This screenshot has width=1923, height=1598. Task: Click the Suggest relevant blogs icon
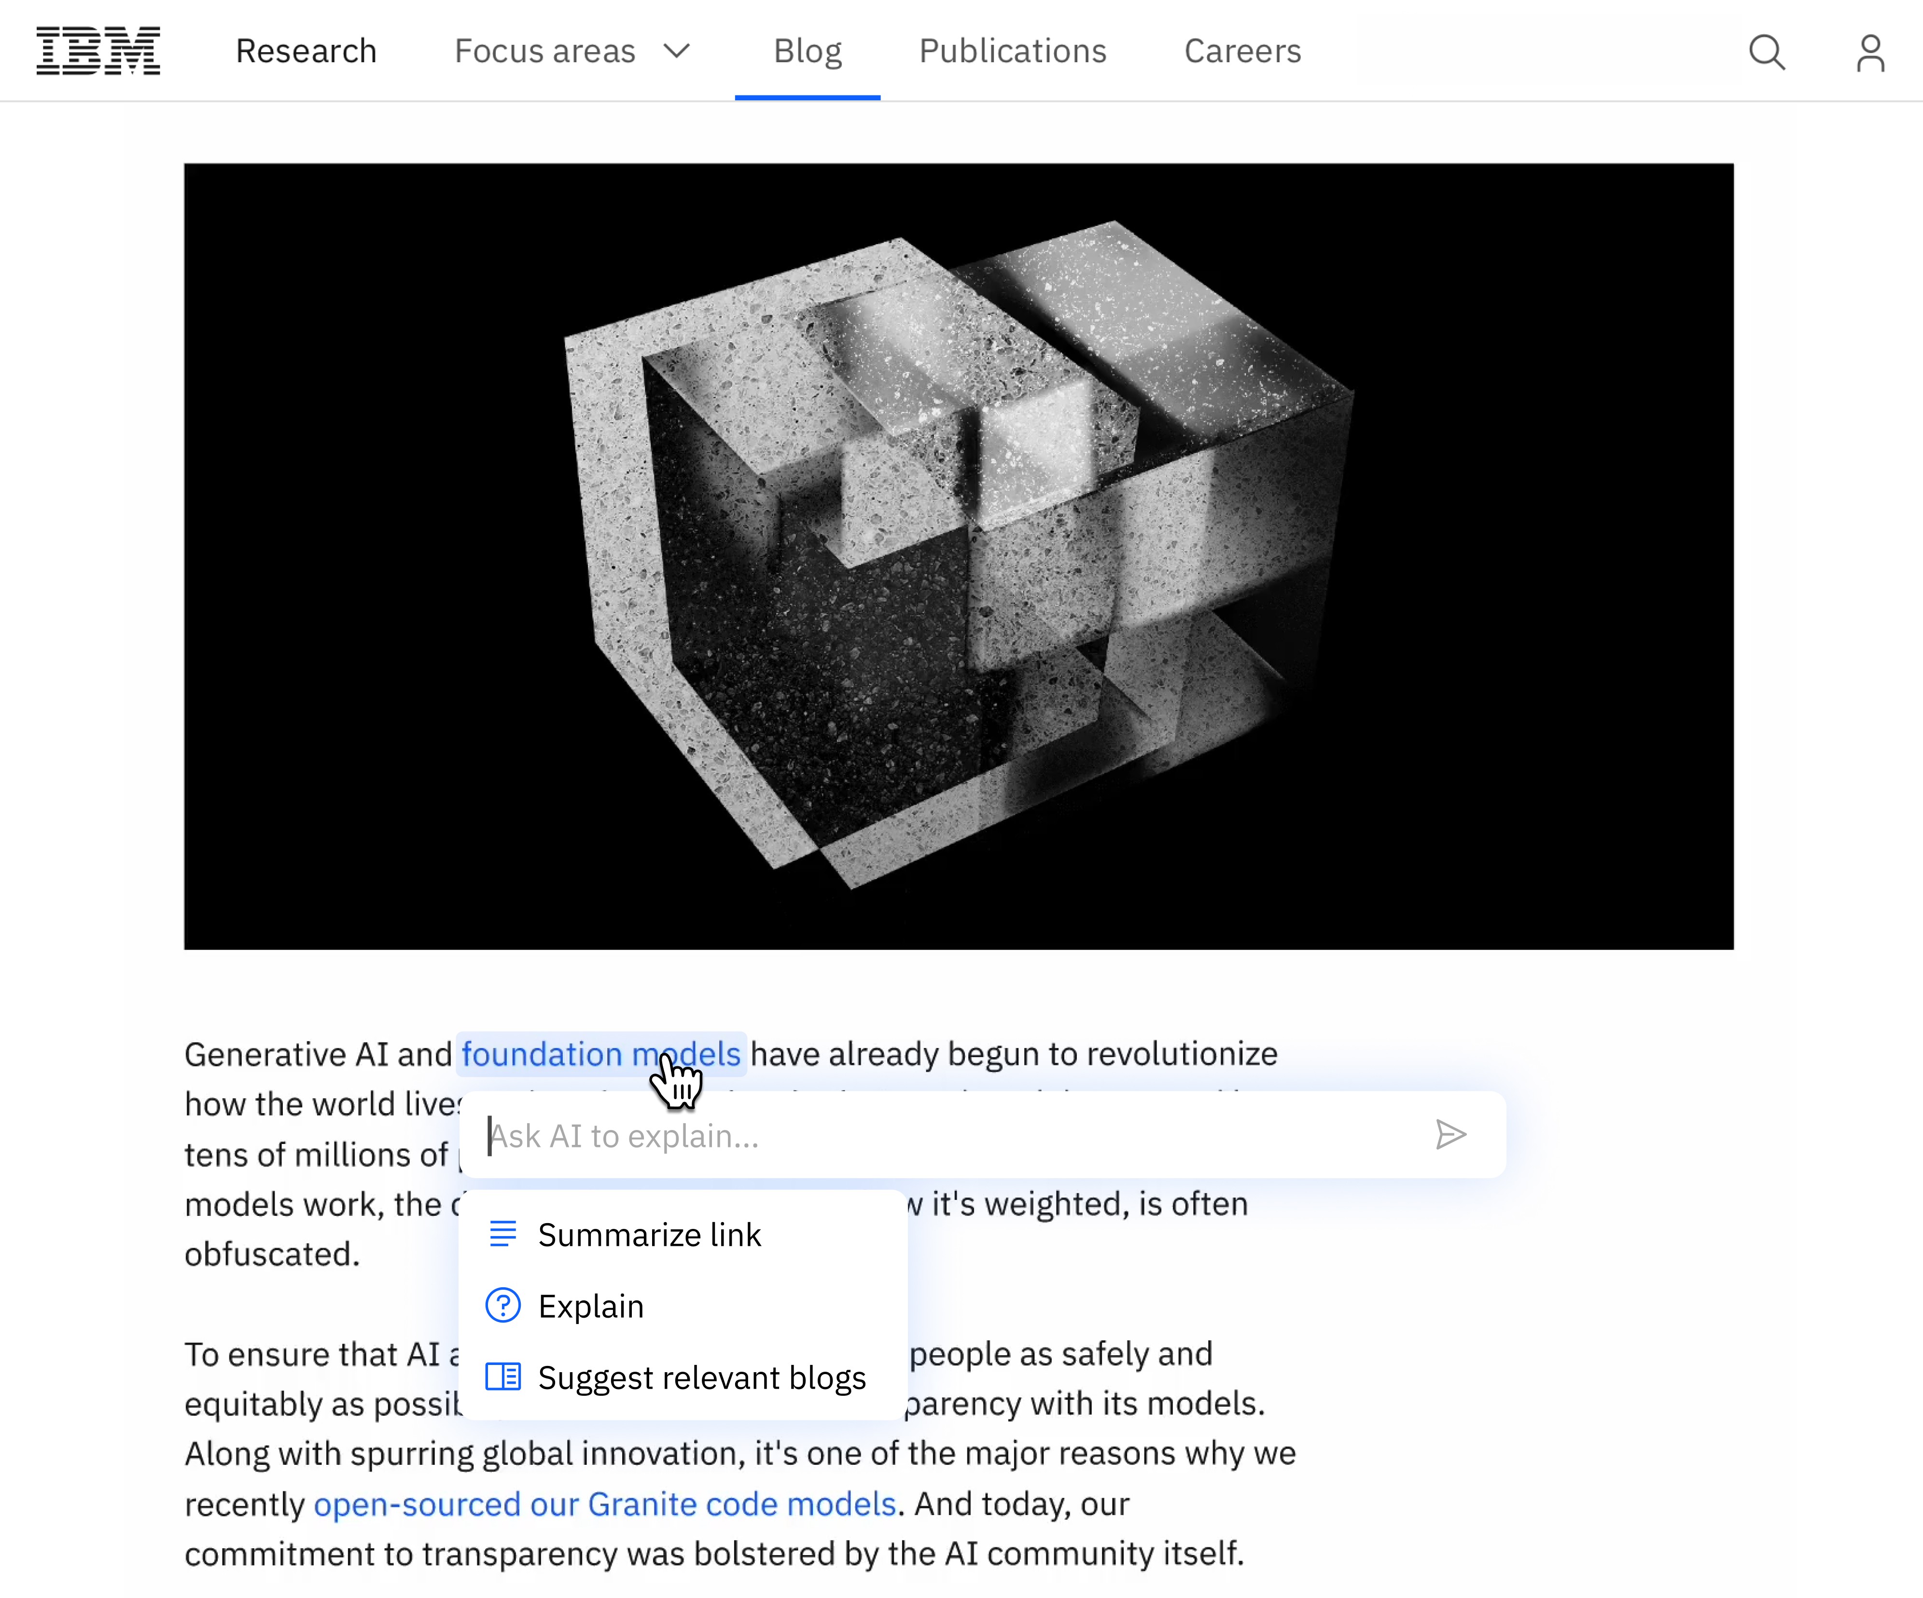point(503,1377)
